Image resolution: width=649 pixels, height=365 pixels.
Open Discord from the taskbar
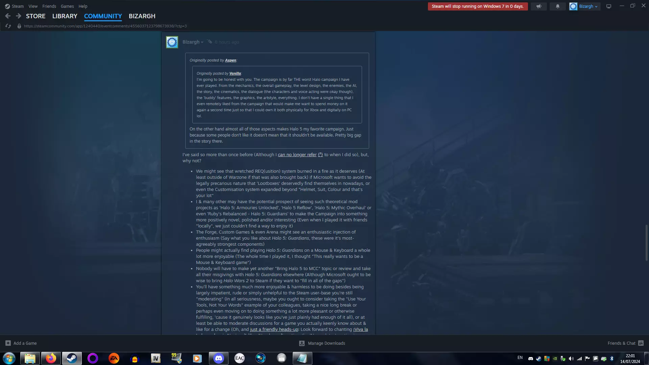tap(218, 358)
